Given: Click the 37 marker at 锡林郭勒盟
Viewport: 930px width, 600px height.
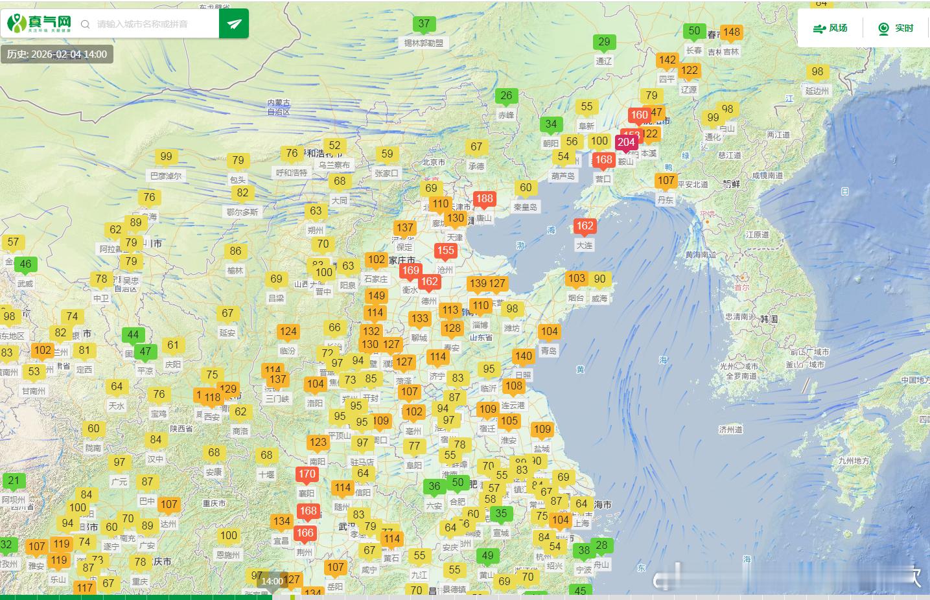Looking at the screenshot, I should click(424, 23).
